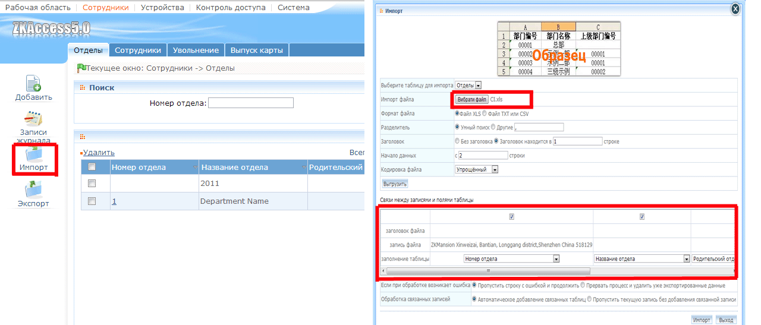Click the sample spreadsheet Образец image
This screenshot has height=325, width=761.
pyautogui.click(x=559, y=49)
